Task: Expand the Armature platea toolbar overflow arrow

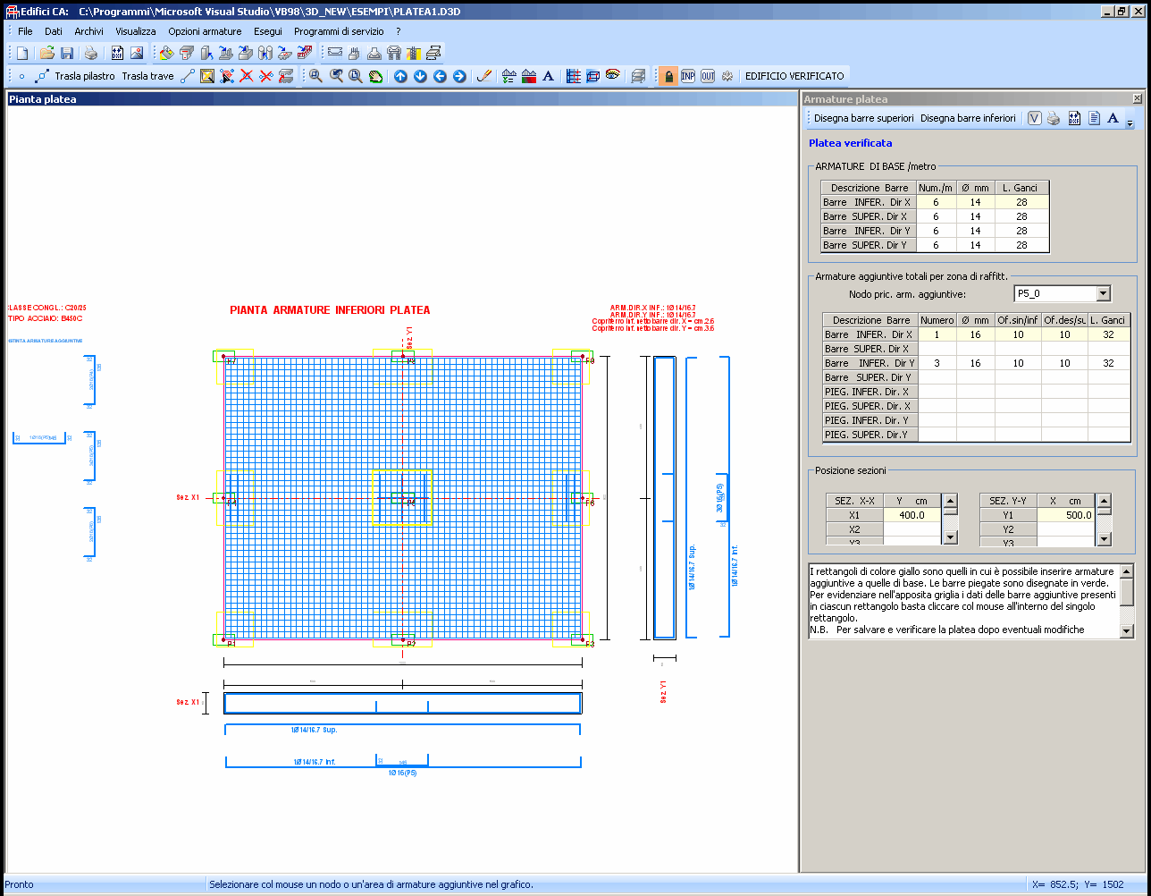Action: coord(1130,122)
